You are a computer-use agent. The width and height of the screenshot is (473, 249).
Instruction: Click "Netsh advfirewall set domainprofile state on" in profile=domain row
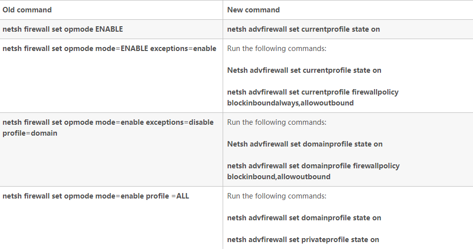click(305, 144)
